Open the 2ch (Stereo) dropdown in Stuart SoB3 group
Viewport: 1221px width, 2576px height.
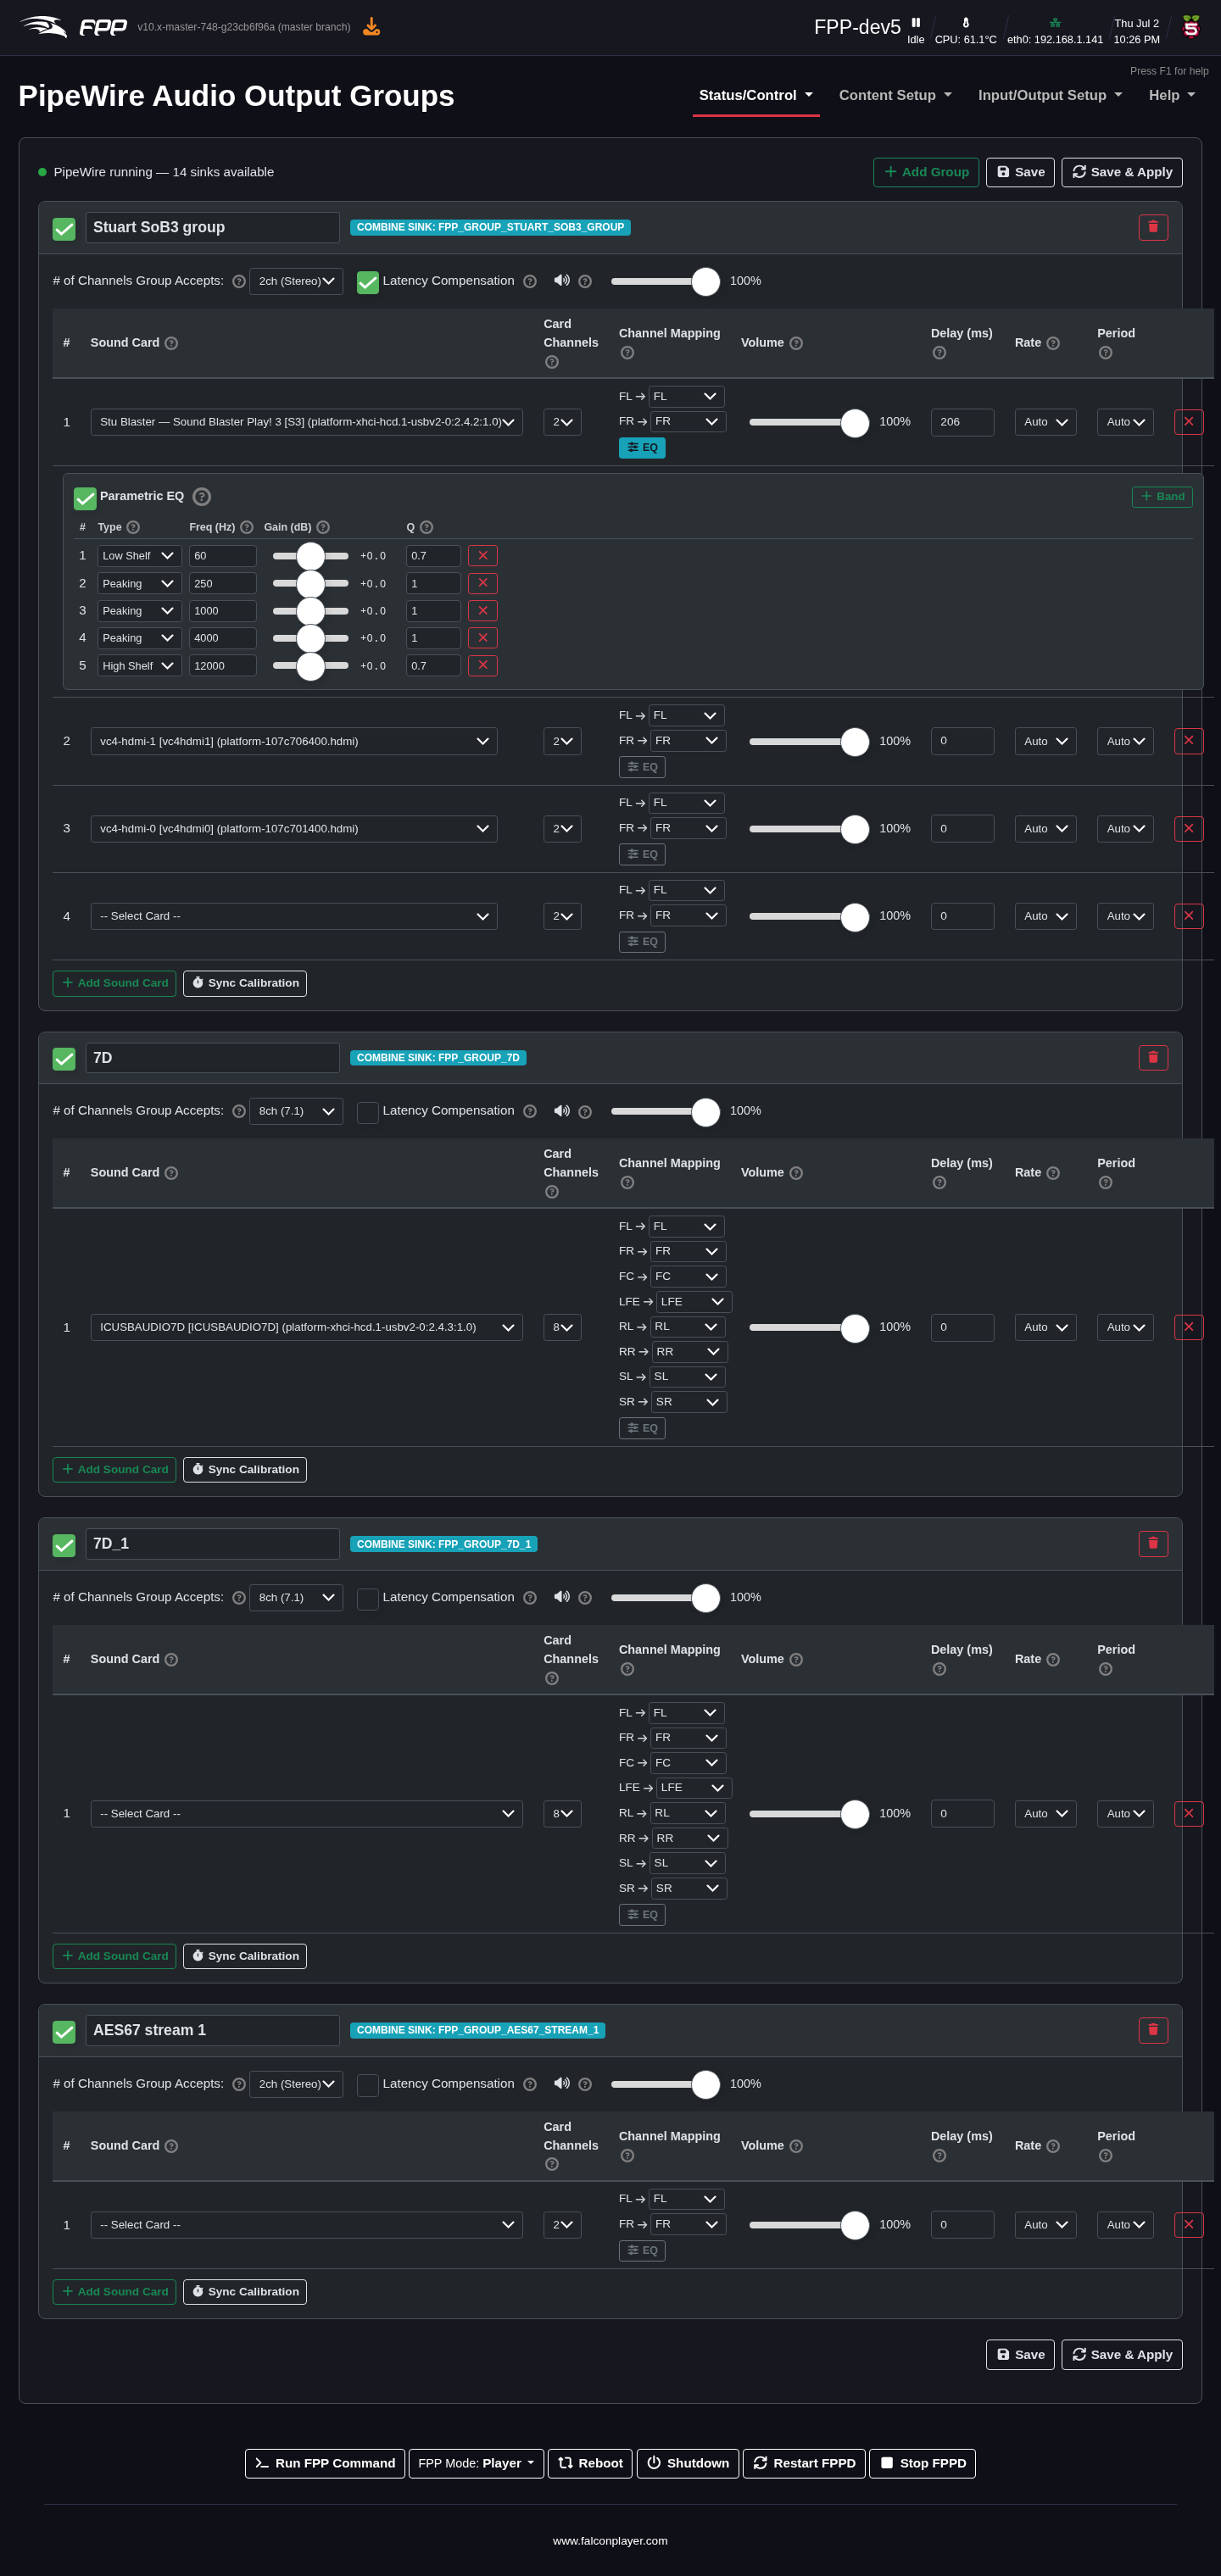pyautogui.click(x=296, y=281)
